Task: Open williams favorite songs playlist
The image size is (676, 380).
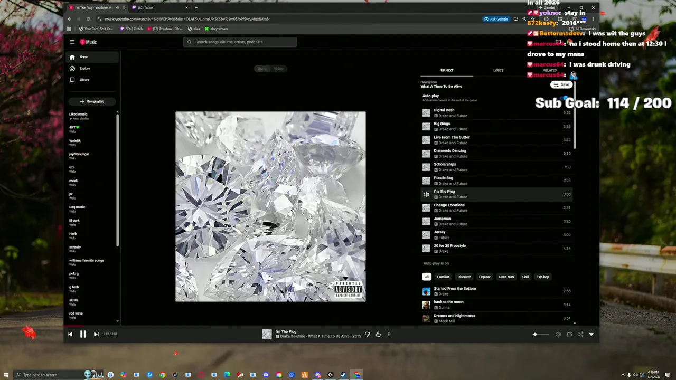Action: [x=91, y=262]
